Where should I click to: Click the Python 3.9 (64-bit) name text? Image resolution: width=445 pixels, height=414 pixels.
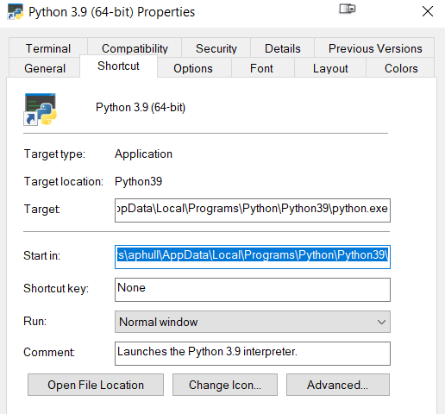(x=141, y=108)
